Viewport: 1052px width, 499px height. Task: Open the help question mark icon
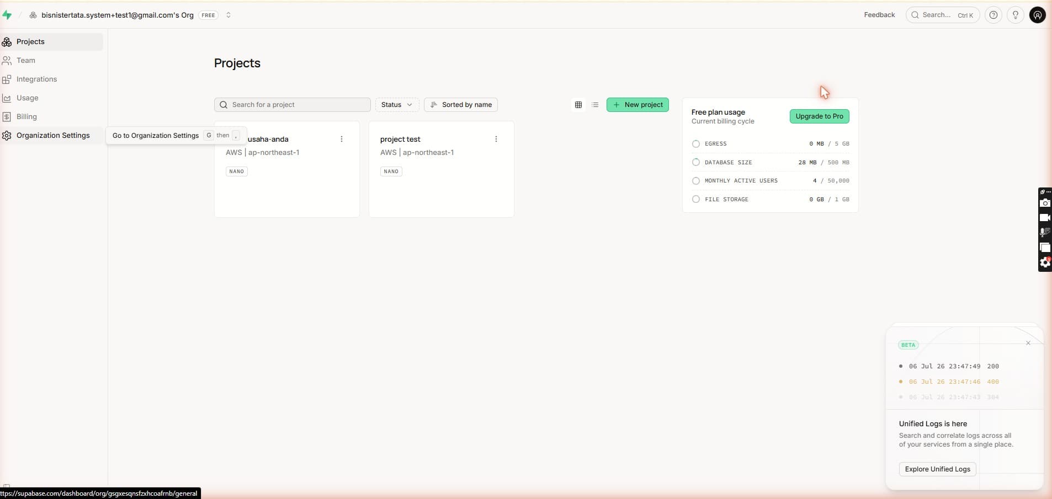coord(993,15)
